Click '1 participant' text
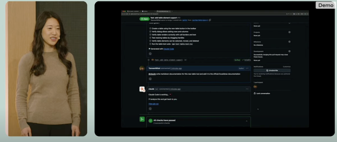337x142 pixels. coord(258,82)
